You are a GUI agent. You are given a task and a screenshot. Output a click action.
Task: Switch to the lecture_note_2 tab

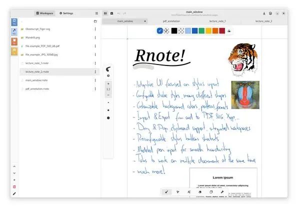tap(263, 21)
